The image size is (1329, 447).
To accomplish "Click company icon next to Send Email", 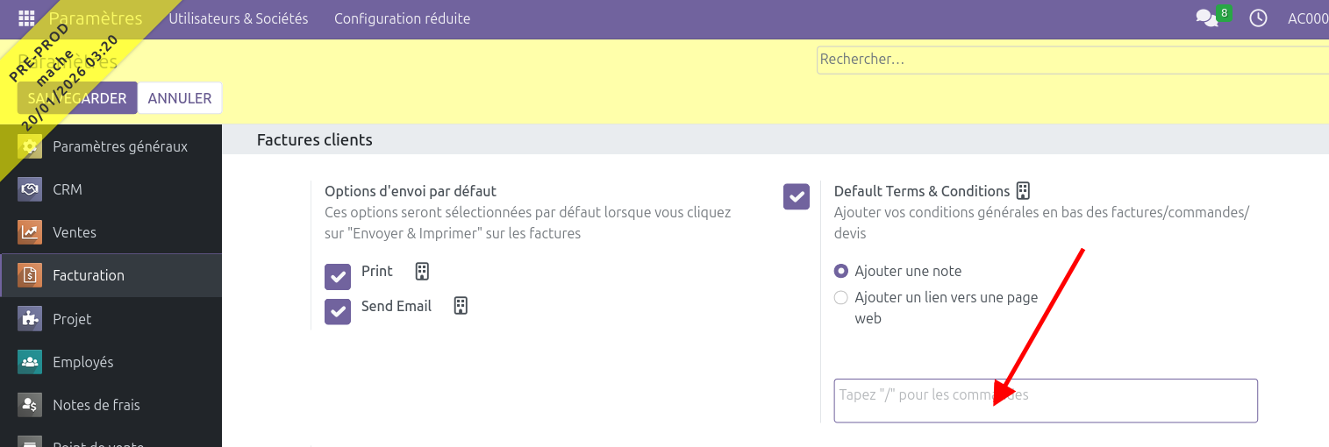I will coord(461,306).
